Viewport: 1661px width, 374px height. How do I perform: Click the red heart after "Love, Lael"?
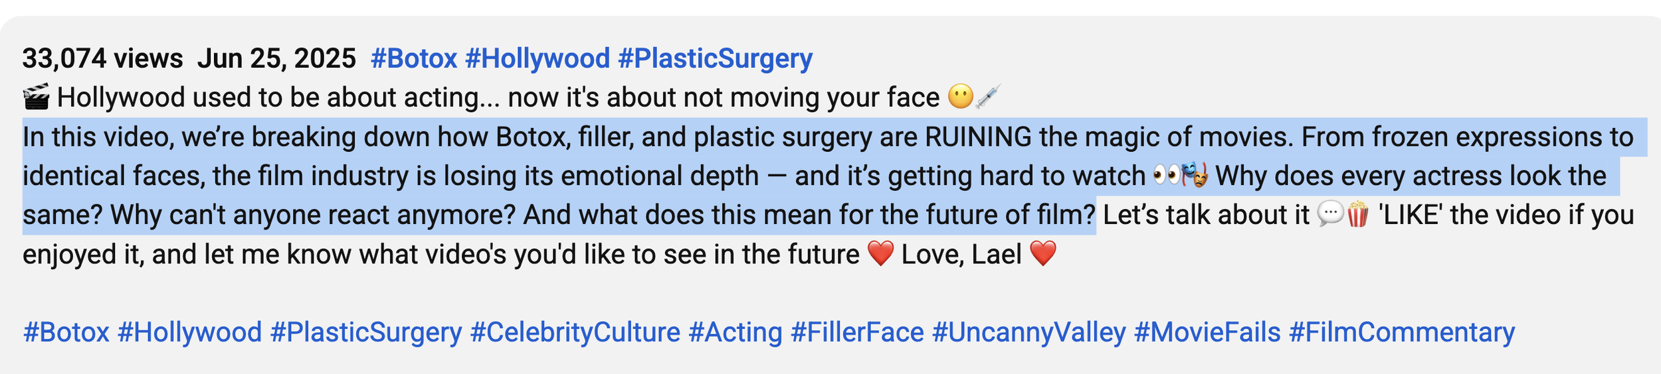coord(1042,253)
